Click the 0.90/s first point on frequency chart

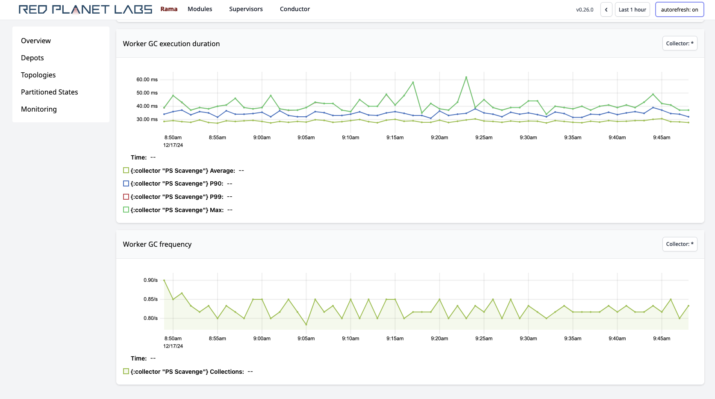pos(164,281)
